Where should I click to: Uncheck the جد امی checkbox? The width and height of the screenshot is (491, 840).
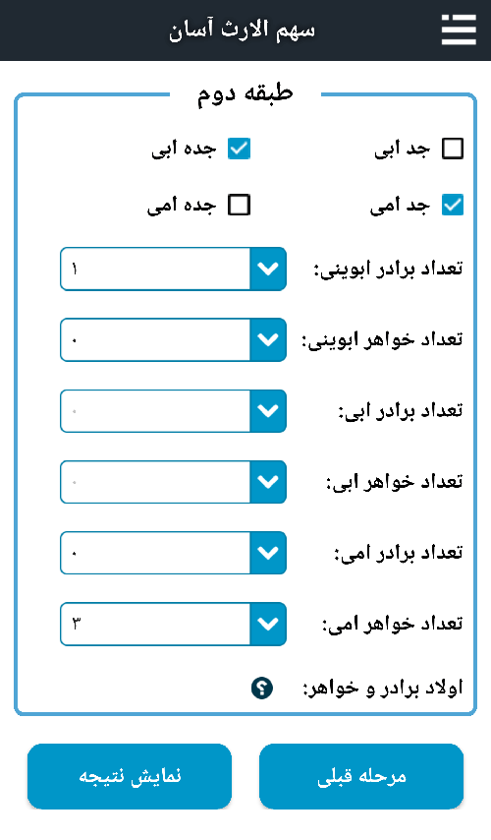453,206
